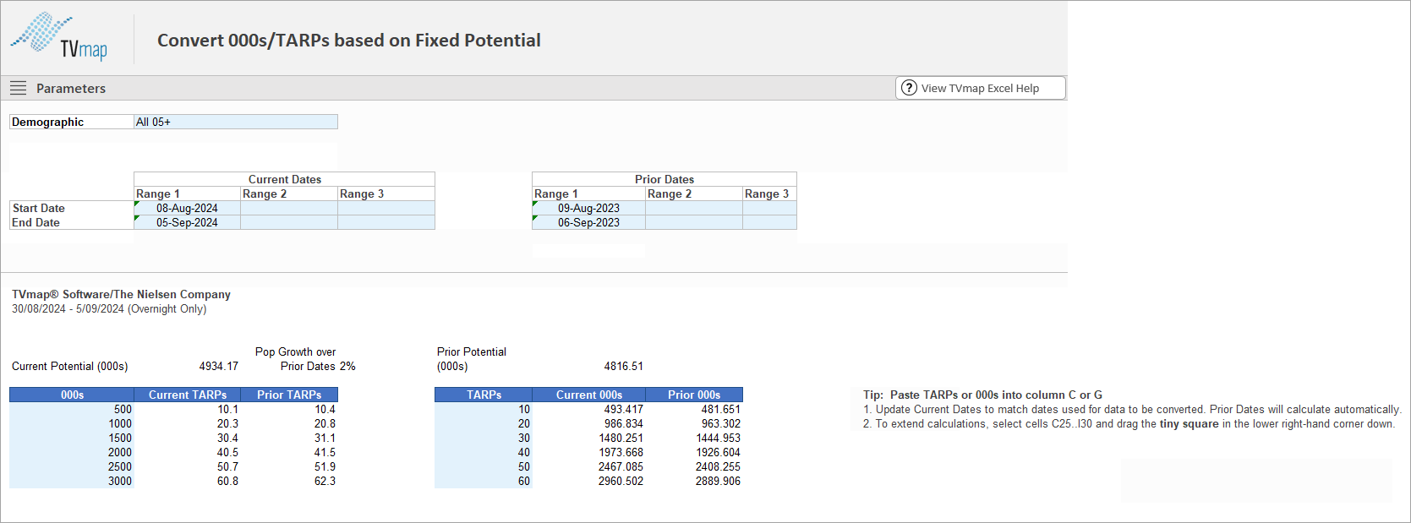Screen dimensions: 1411x523
Task: Select Prior 000s value 481.651
Action: coord(694,409)
